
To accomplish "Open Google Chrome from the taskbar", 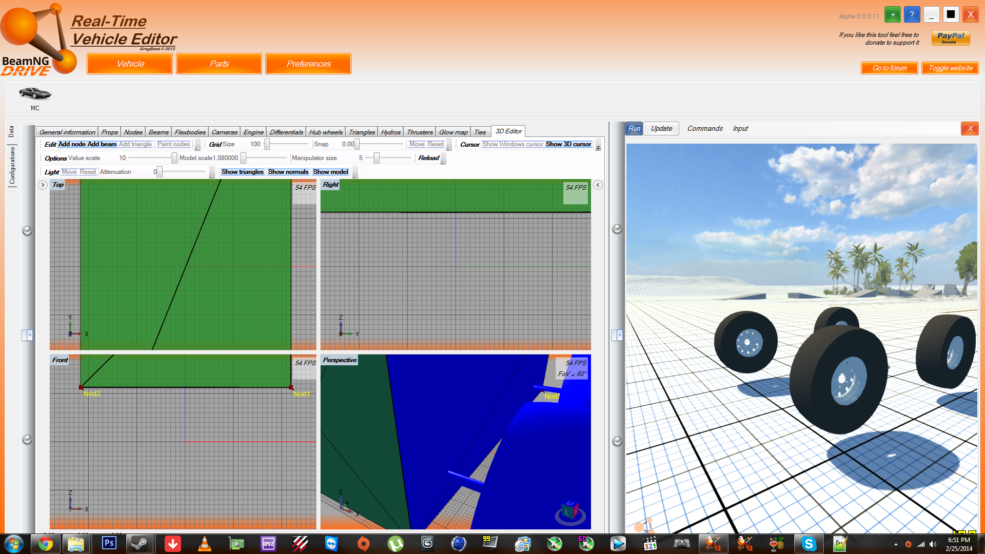I will tap(46, 544).
